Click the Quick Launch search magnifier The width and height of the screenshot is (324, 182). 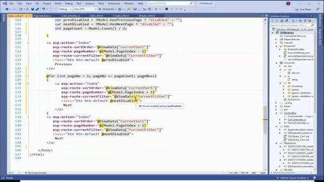pos(191,4)
